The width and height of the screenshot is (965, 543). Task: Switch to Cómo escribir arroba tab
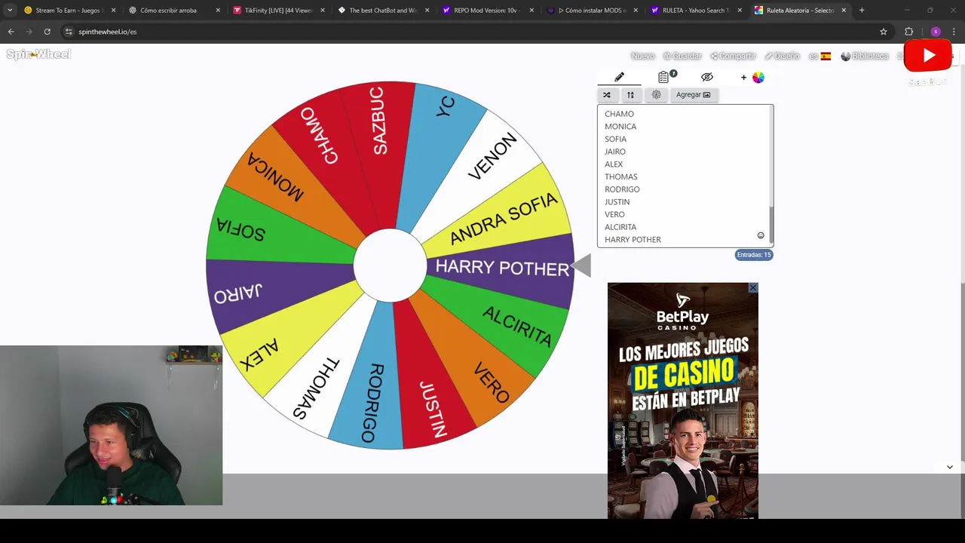[x=168, y=11]
